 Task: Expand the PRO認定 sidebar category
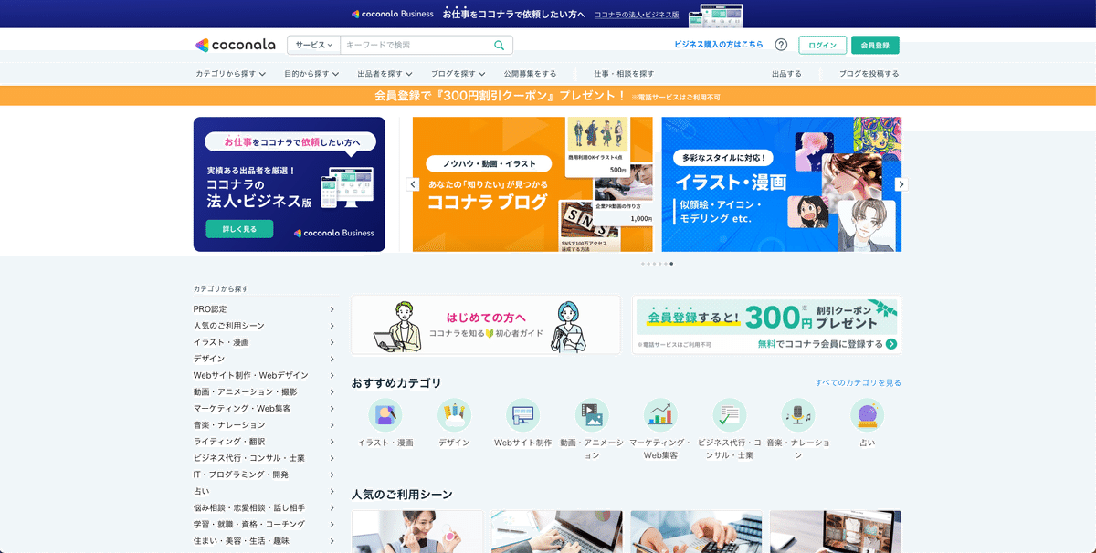[332, 309]
